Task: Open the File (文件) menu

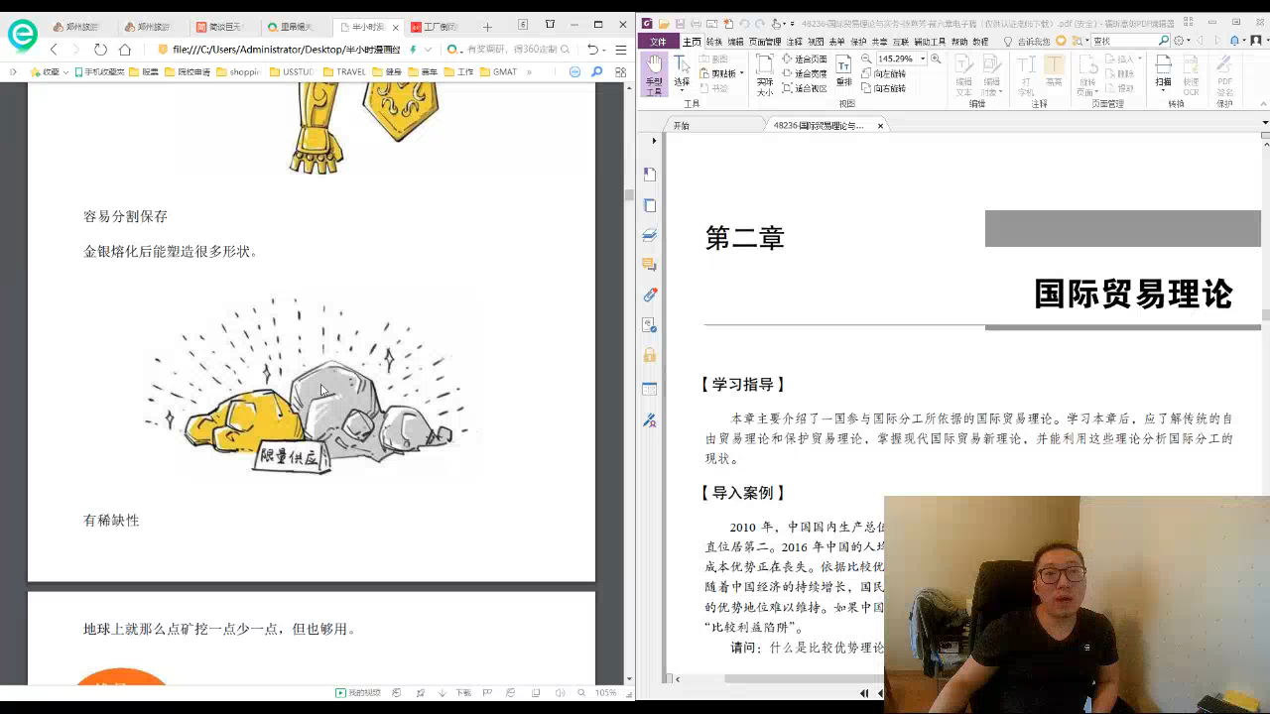Action: [658, 42]
